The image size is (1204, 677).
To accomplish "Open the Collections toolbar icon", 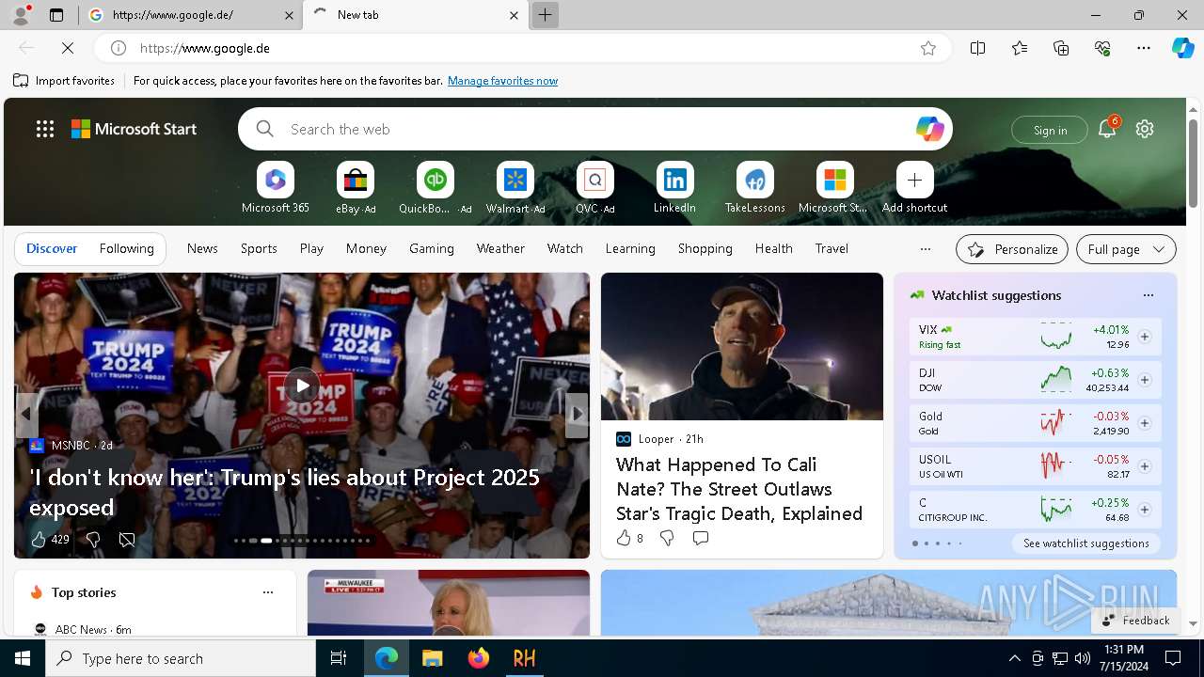I will pyautogui.click(x=1061, y=48).
